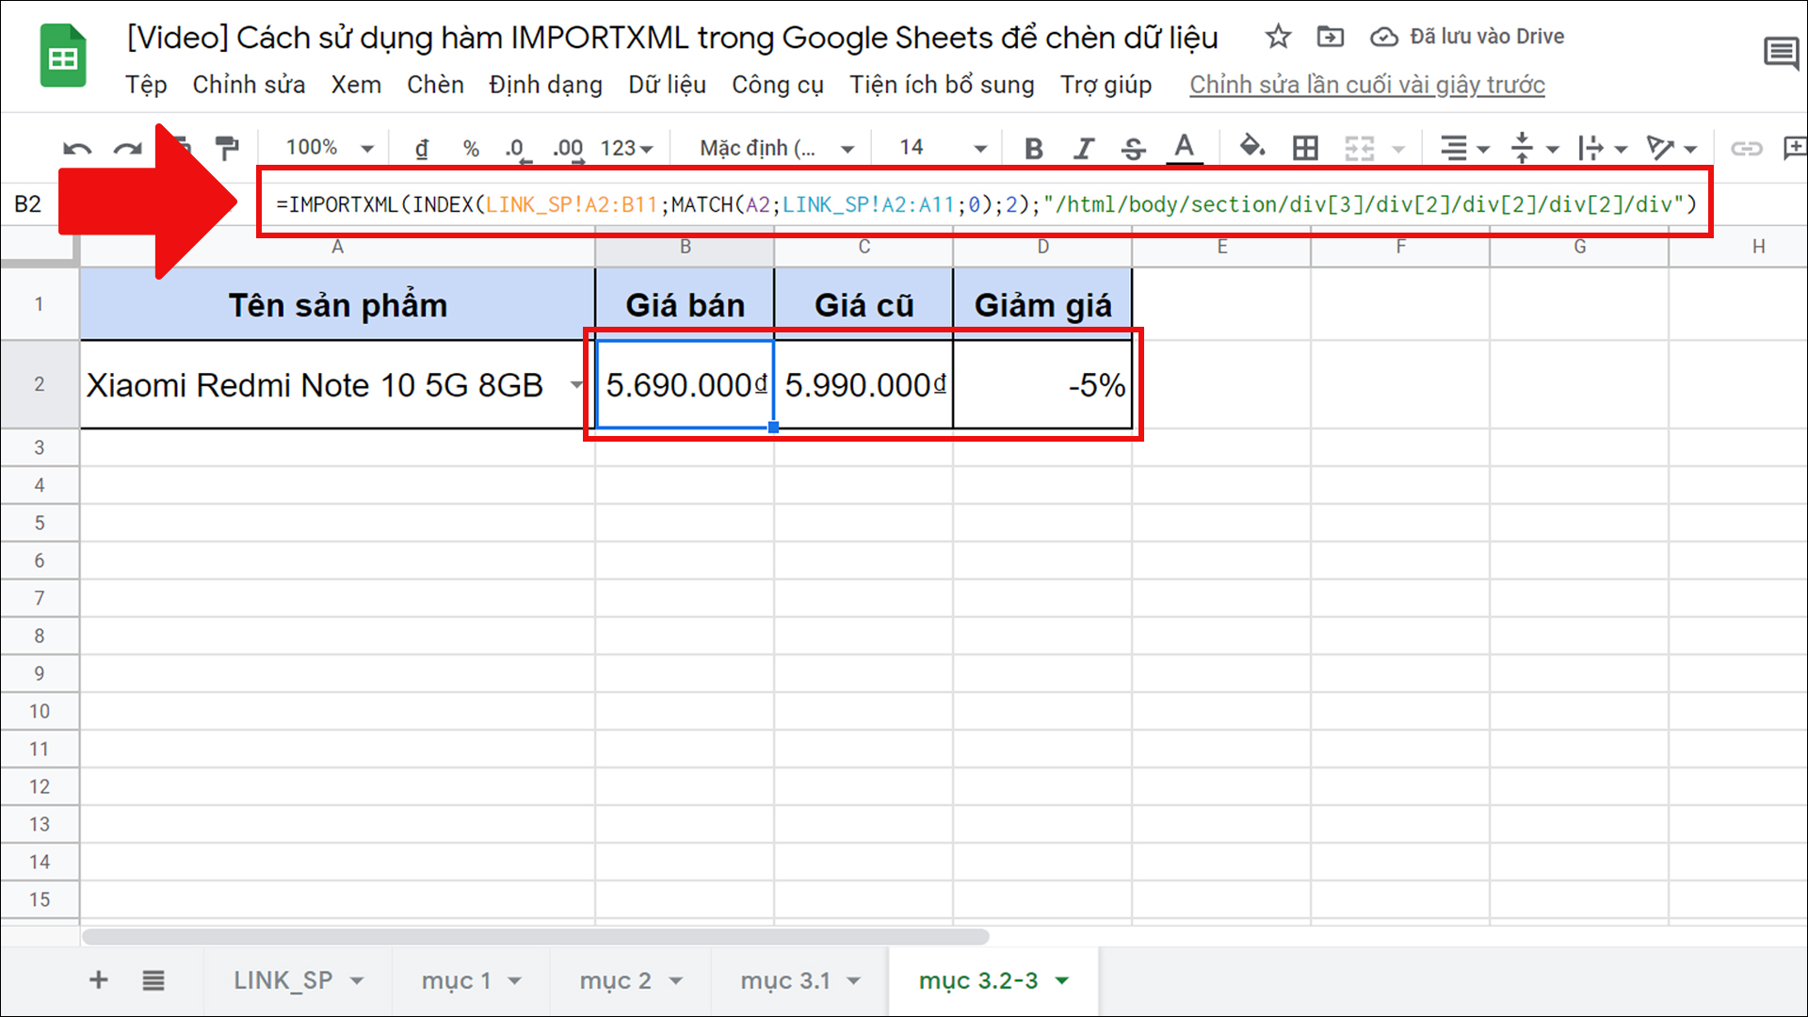Open the Công cụ menu

click(777, 85)
